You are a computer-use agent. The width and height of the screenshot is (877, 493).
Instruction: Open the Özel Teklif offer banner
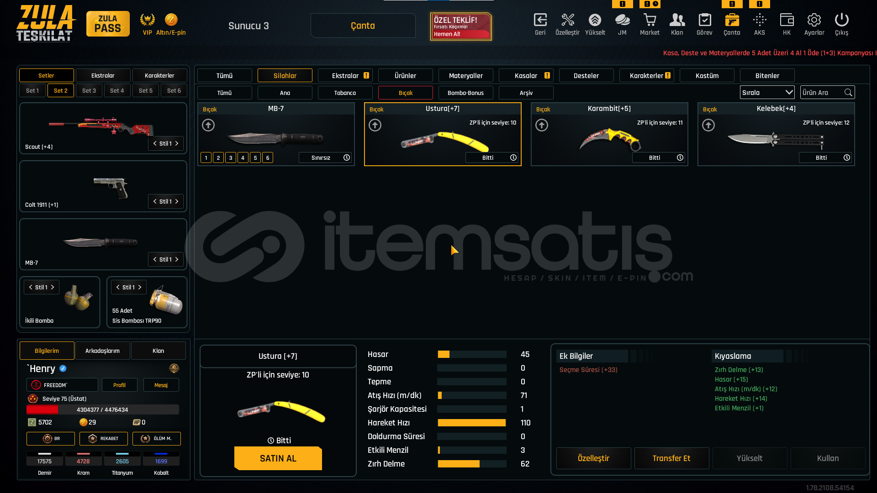(461, 26)
